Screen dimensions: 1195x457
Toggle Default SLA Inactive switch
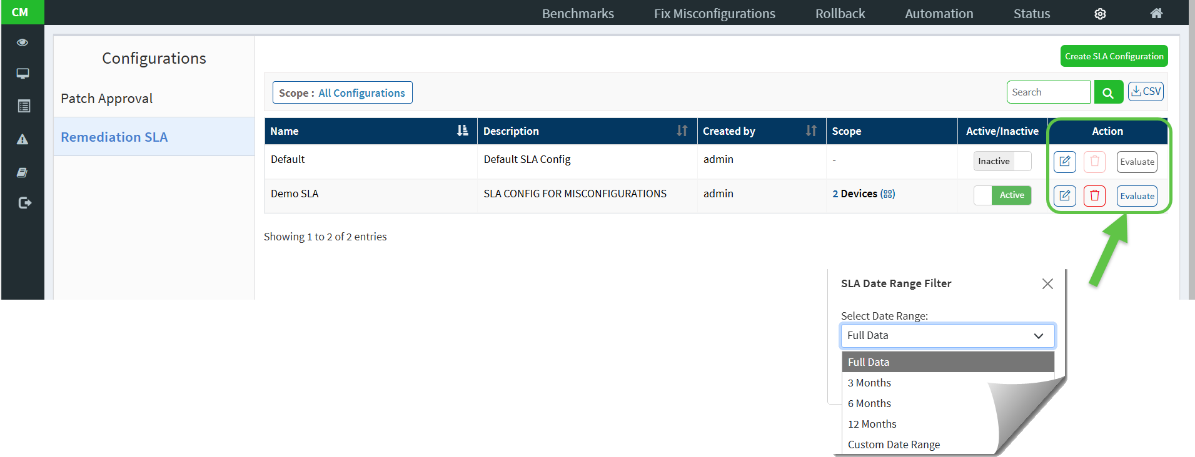tap(1002, 161)
